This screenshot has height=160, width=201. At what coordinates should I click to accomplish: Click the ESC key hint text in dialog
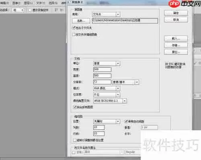pos(175,66)
